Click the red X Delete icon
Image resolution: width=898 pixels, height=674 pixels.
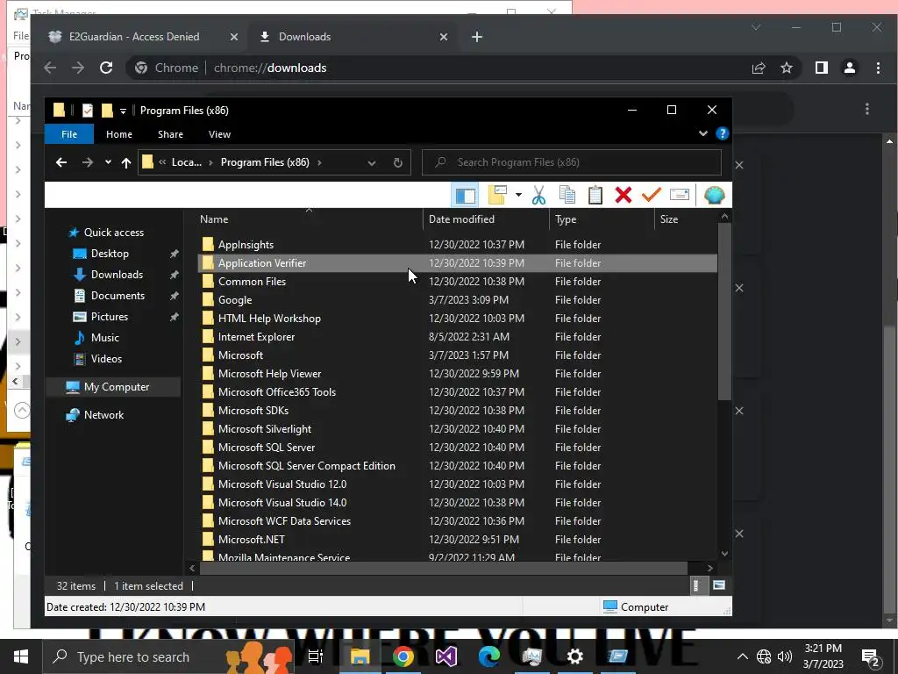pos(624,196)
